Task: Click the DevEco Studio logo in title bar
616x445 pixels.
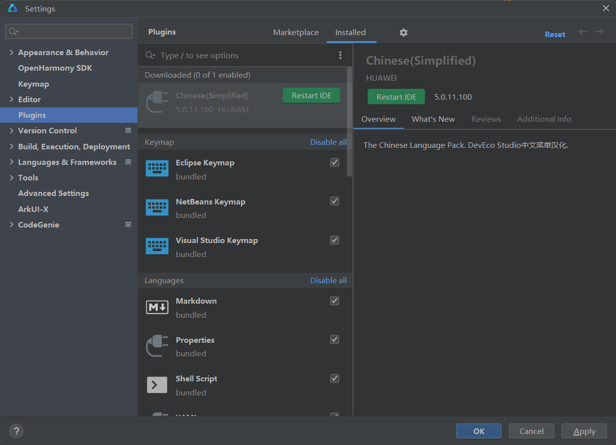Action: (13, 9)
